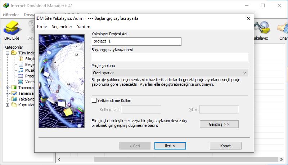Click the Kapat button
288x165 pixels.
pyautogui.click(x=226, y=146)
